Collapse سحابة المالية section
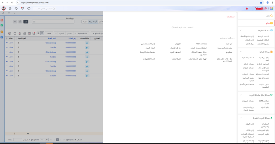Screen dimensions: 275x144 (x=241, y=52)
